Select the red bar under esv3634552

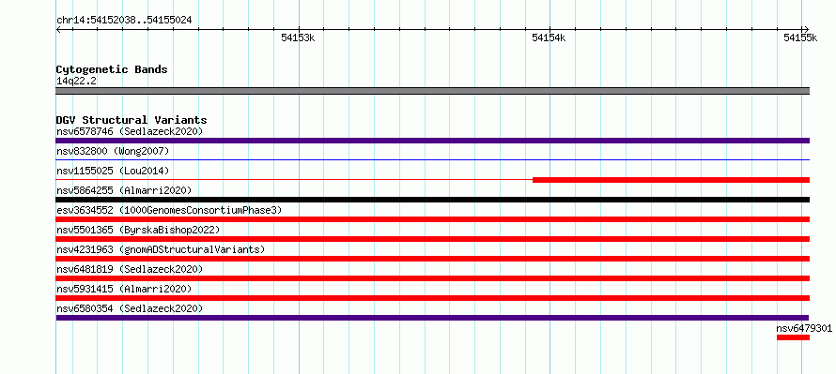433,219
